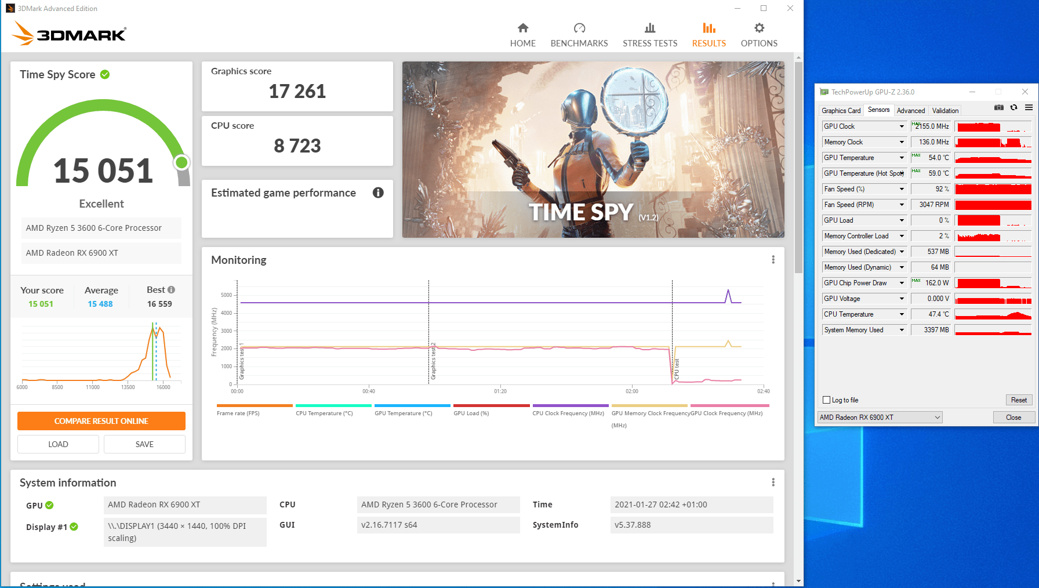1039x588 pixels.
Task: Open the Monitoring panel three-dot menu
Action: tap(773, 260)
